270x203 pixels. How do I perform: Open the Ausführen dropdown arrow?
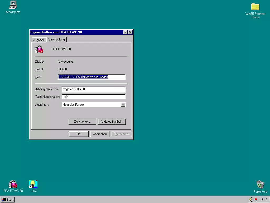(123, 104)
